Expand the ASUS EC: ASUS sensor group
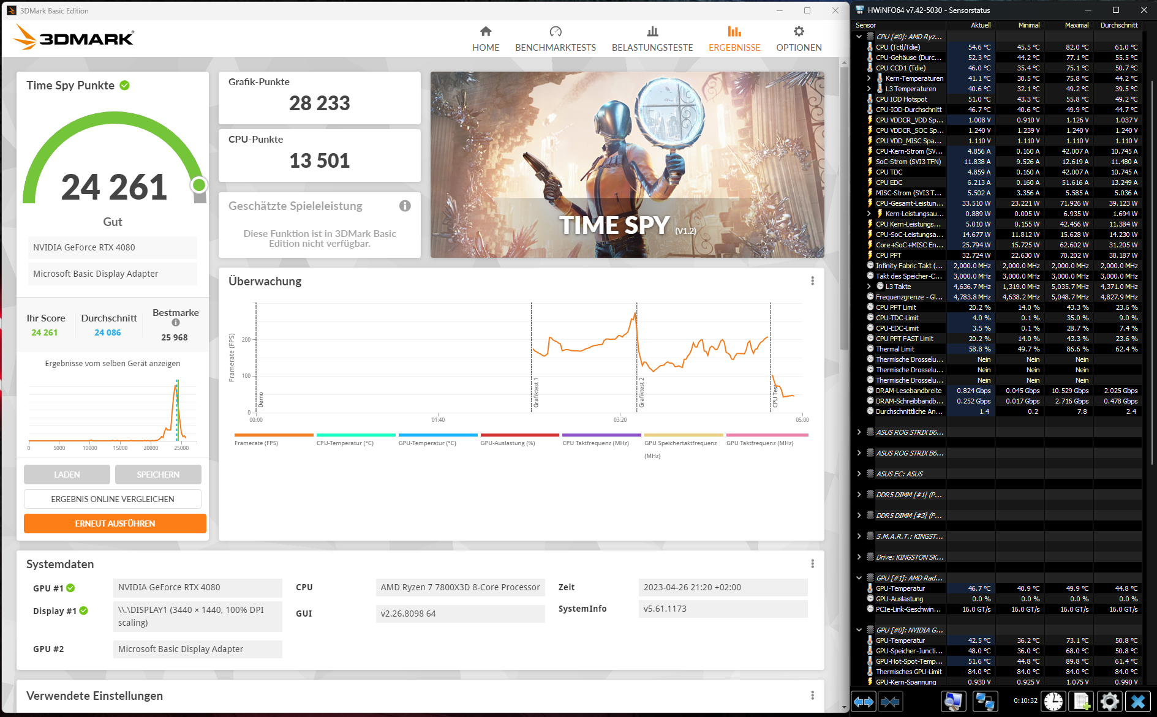The height and width of the screenshot is (717, 1157). 859,474
